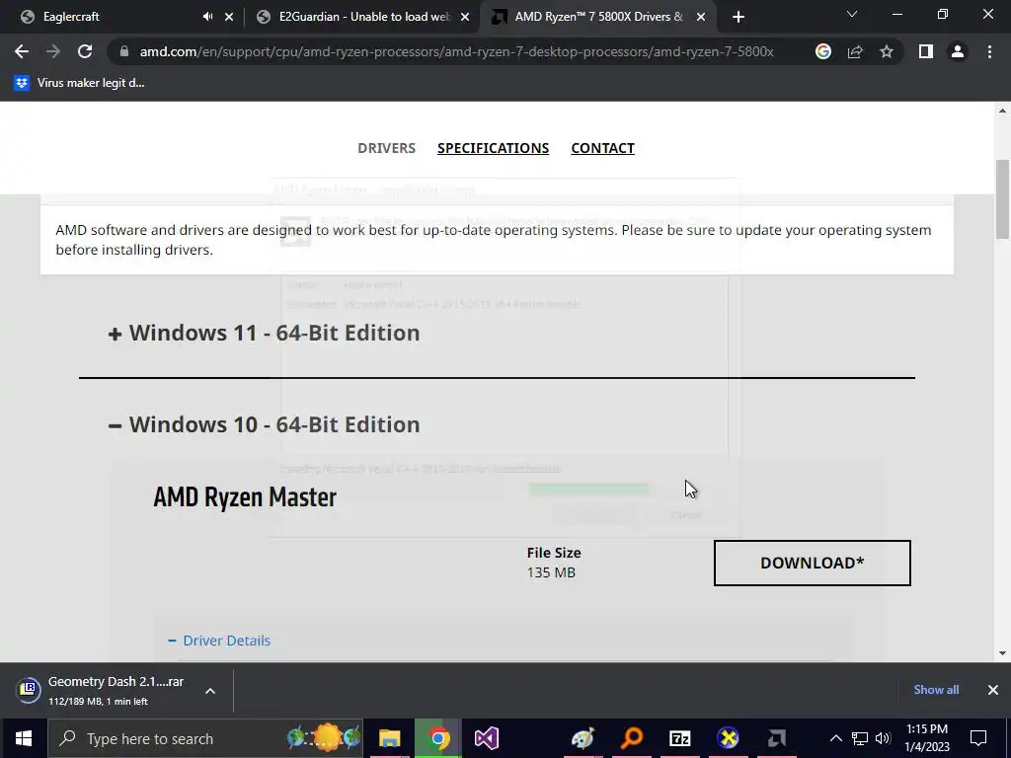Go back using the browser back arrow
This screenshot has width=1011, height=758.
coord(22,51)
